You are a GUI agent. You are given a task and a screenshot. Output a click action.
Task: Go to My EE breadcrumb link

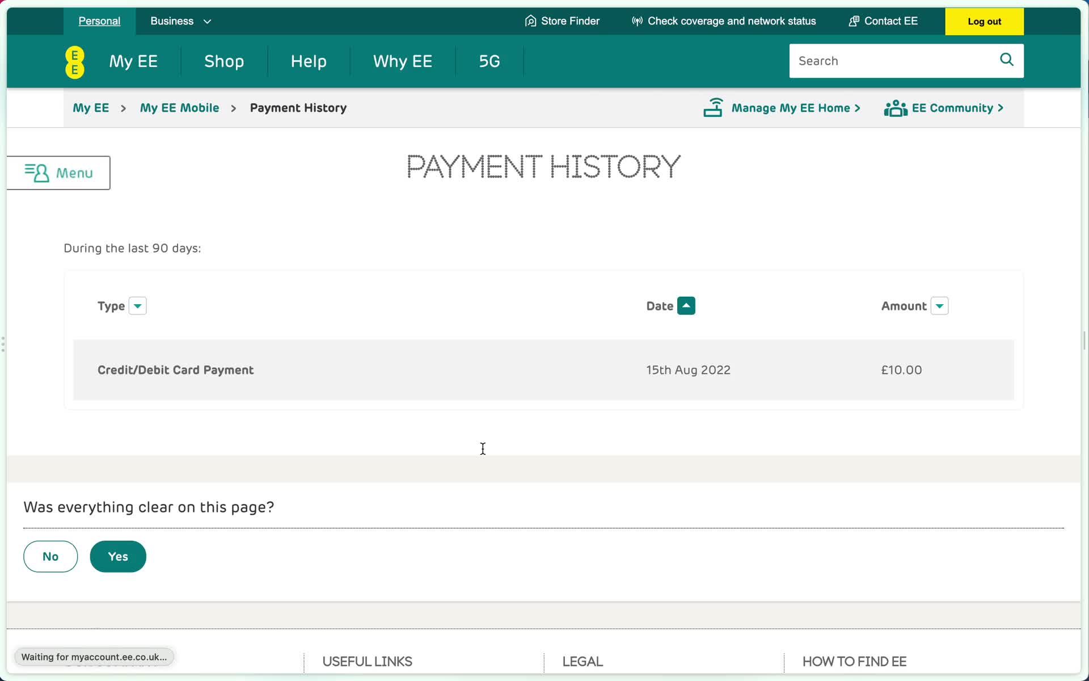[x=91, y=108]
